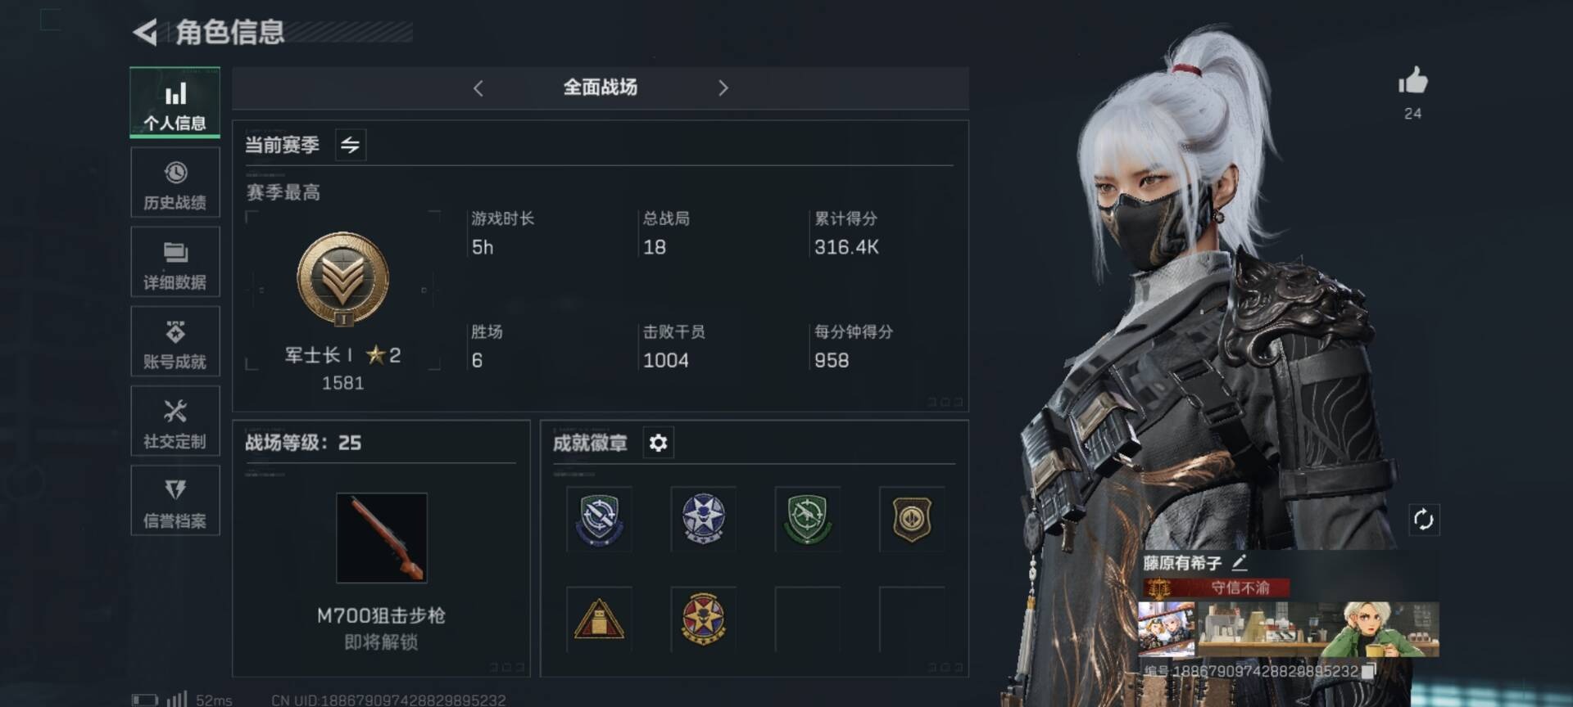
Task: Select the M700狙击步枪 weapon thumbnail
Action: 382,538
